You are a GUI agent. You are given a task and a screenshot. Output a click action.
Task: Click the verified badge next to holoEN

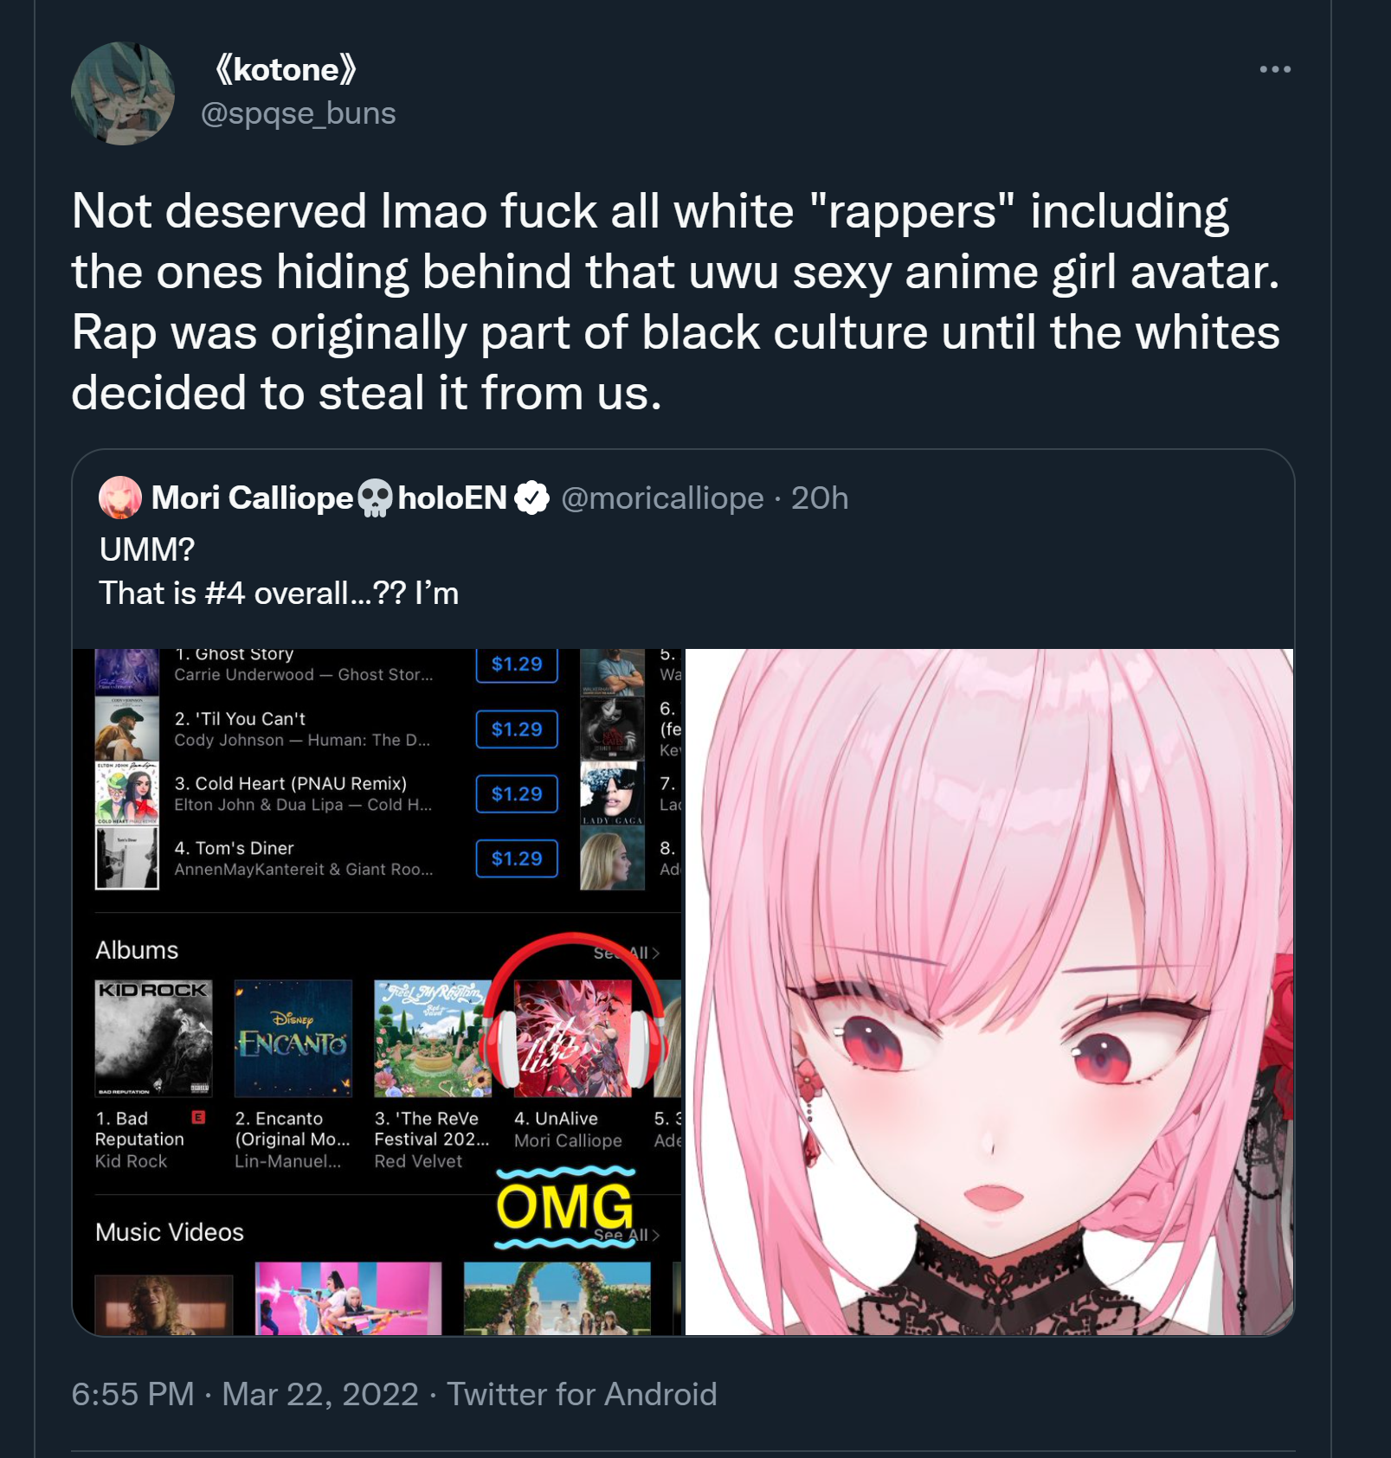531,498
